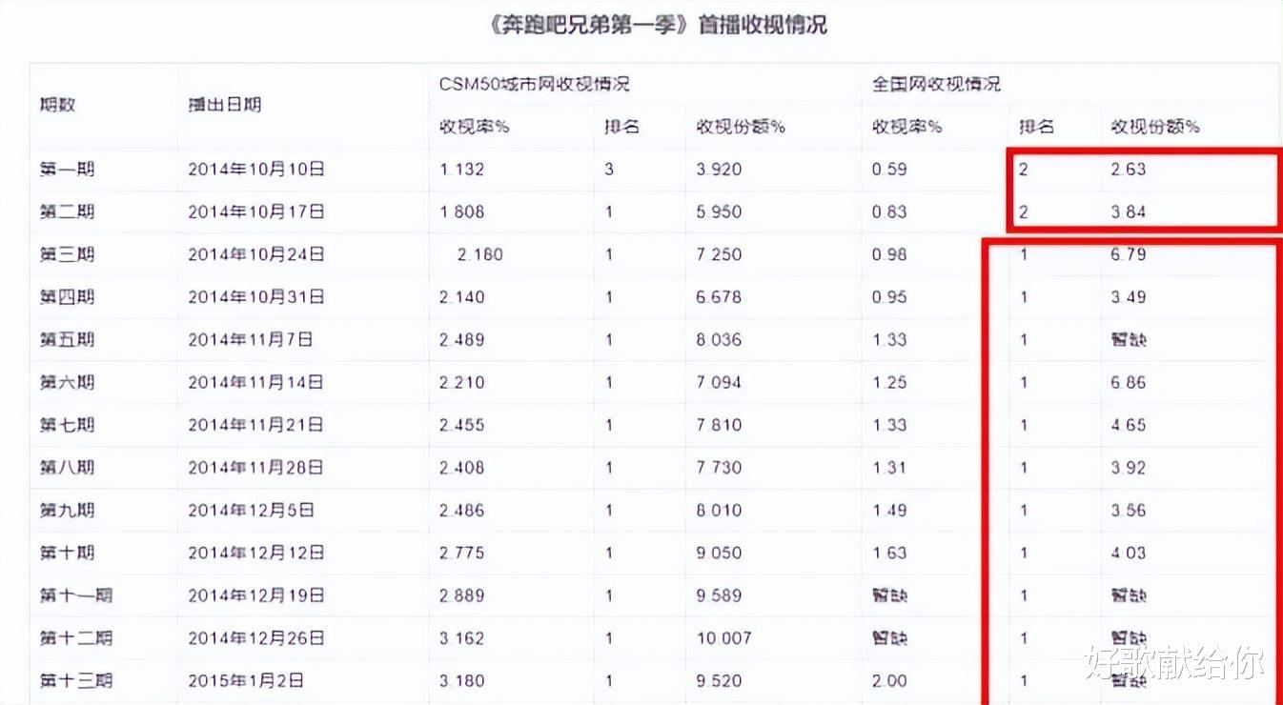Image resolution: width=1283 pixels, height=705 pixels.
Task: Select 收视率% header under CSM50城市网
Action: pos(475,127)
